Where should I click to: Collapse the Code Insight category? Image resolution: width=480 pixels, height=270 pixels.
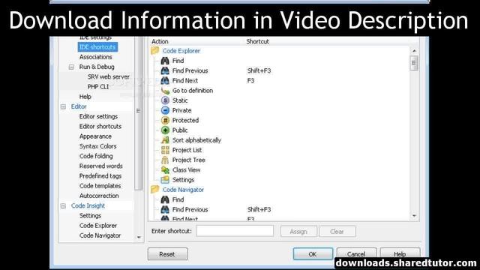coord(63,206)
